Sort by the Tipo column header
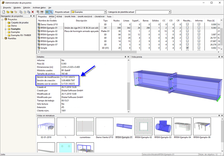The width and height of the screenshot is (224, 156). pyautogui.click(x=105, y=21)
